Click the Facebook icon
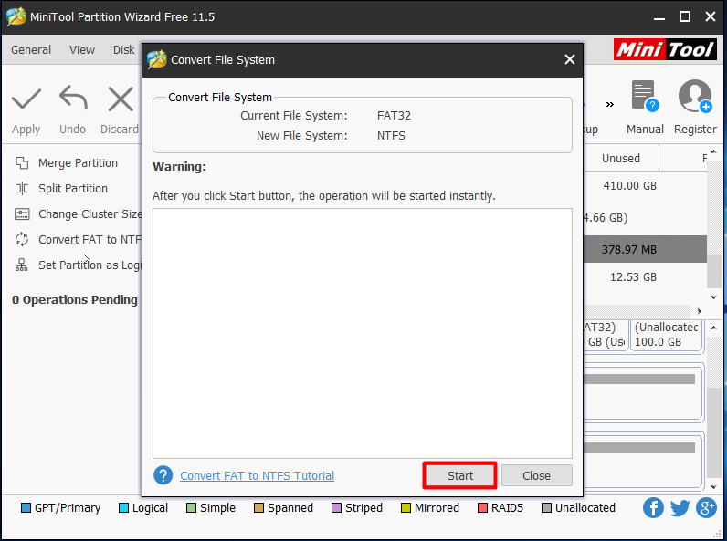This screenshot has width=727, height=541. pos(653,508)
